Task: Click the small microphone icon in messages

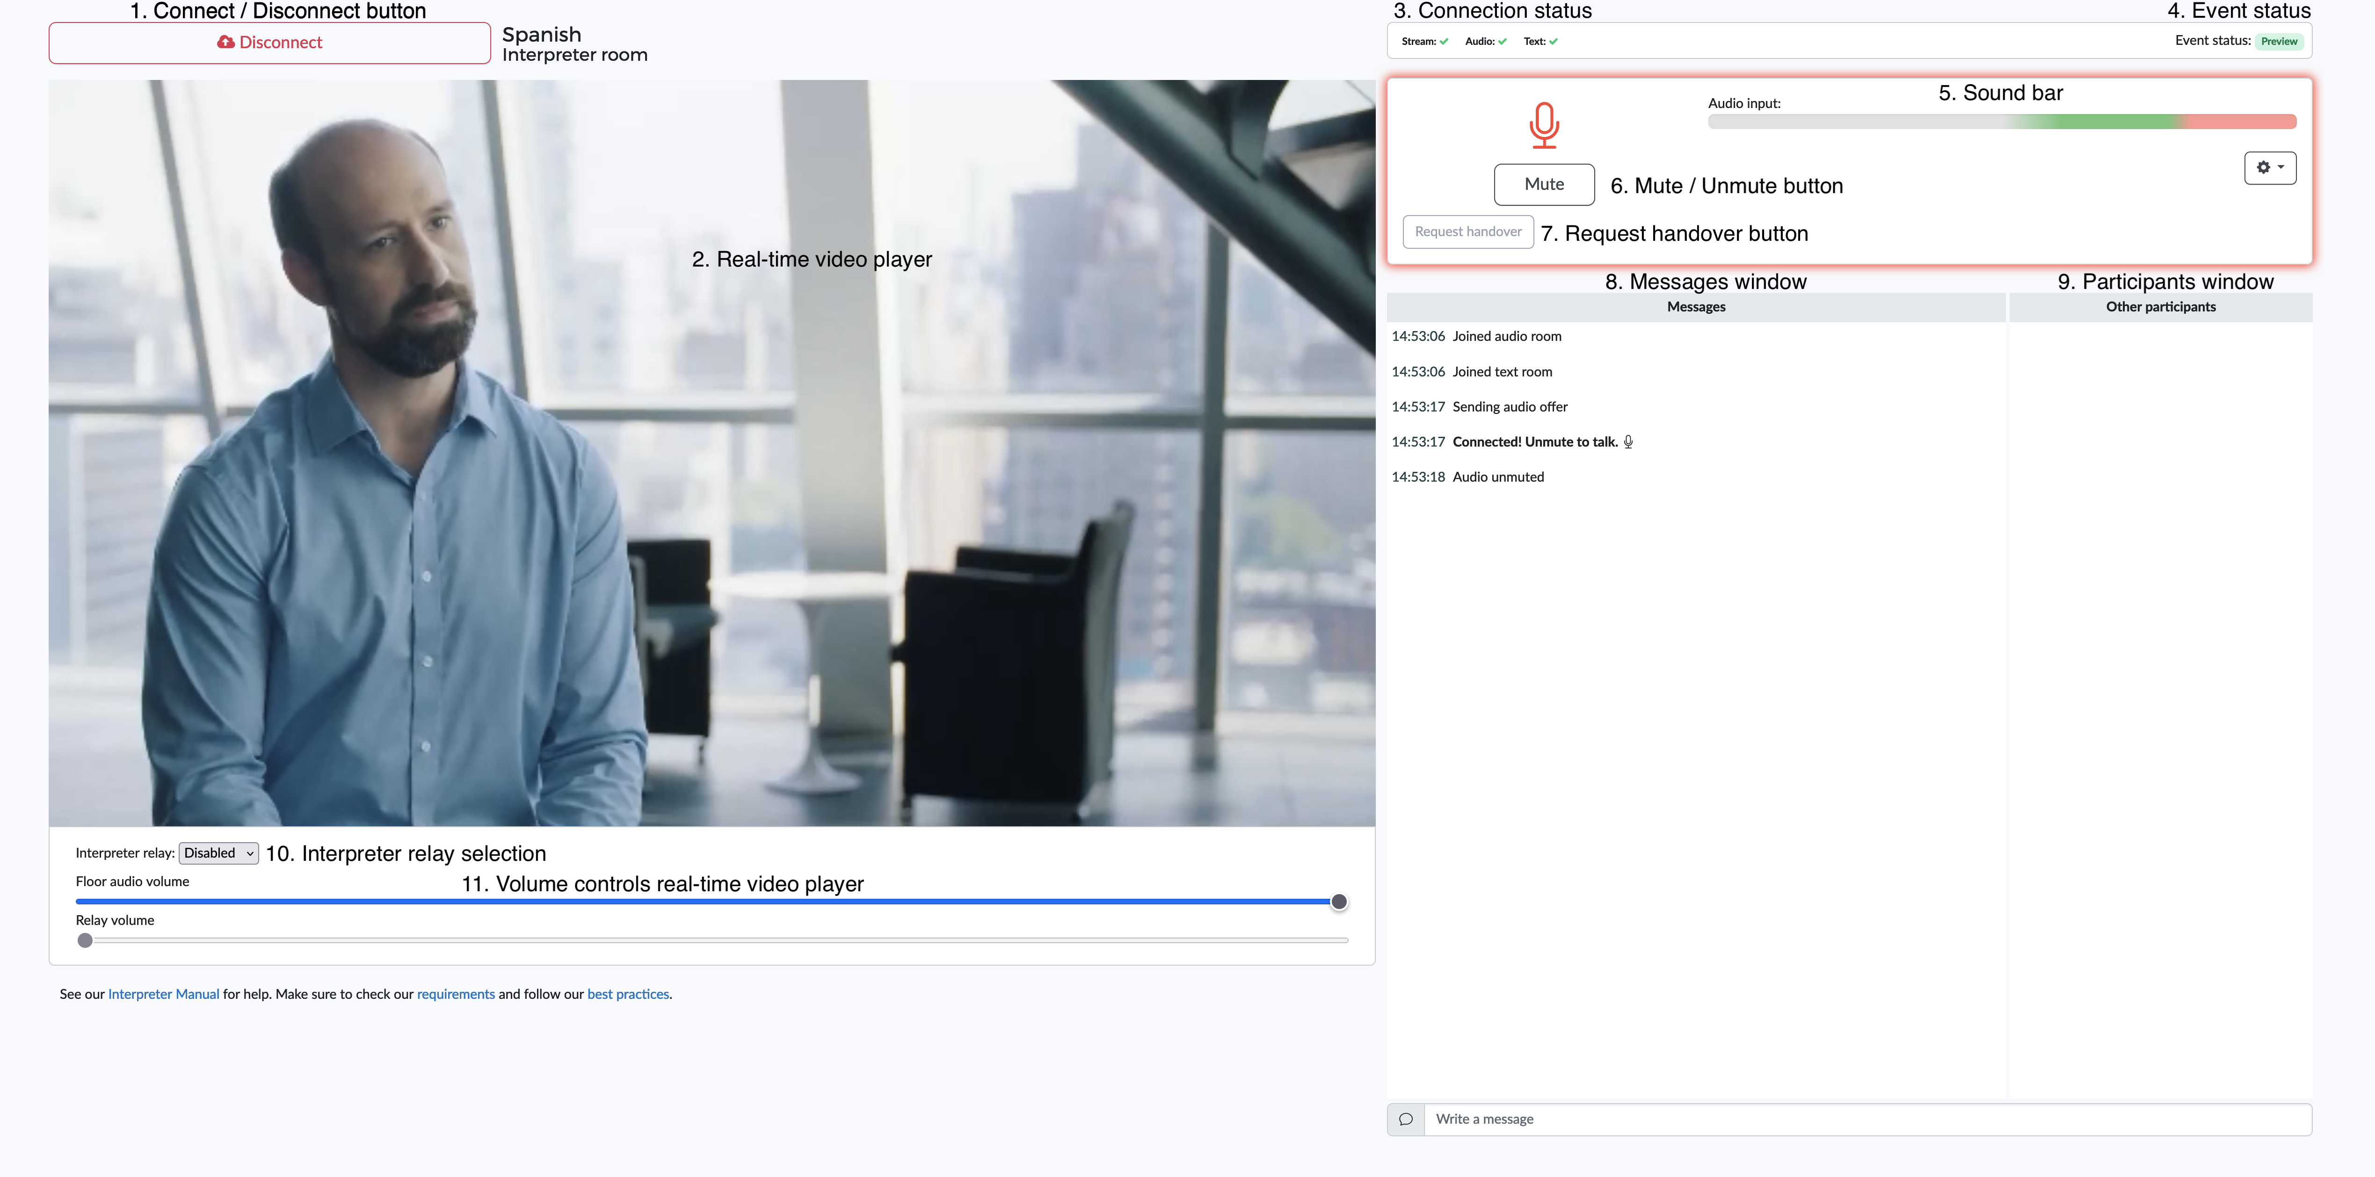Action: tap(1628, 441)
